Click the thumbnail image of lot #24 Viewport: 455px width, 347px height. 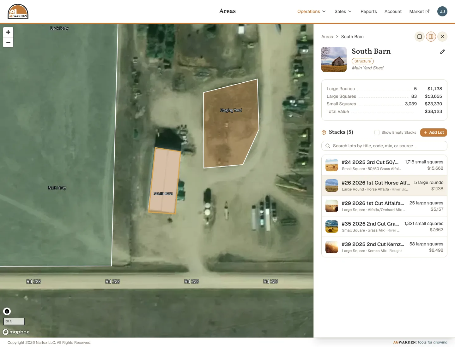332,165
